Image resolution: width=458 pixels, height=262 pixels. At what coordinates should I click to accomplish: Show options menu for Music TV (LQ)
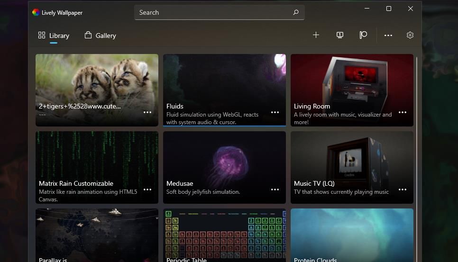pyautogui.click(x=403, y=190)
